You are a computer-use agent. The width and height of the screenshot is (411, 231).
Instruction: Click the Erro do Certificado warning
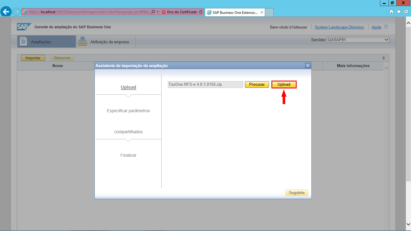(179, 12)
